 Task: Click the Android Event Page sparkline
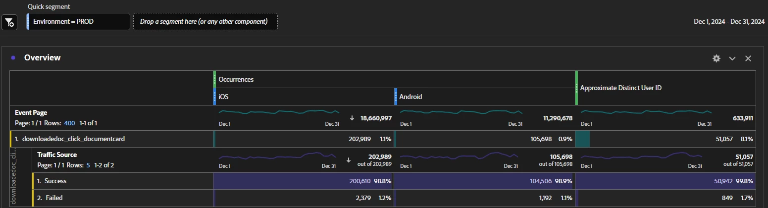point(461,112)
